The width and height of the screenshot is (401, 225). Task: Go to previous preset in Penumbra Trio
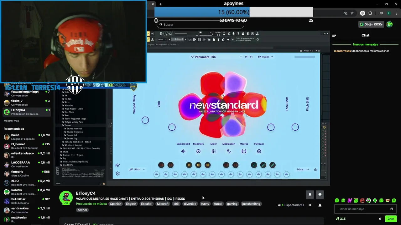(246, 57)
